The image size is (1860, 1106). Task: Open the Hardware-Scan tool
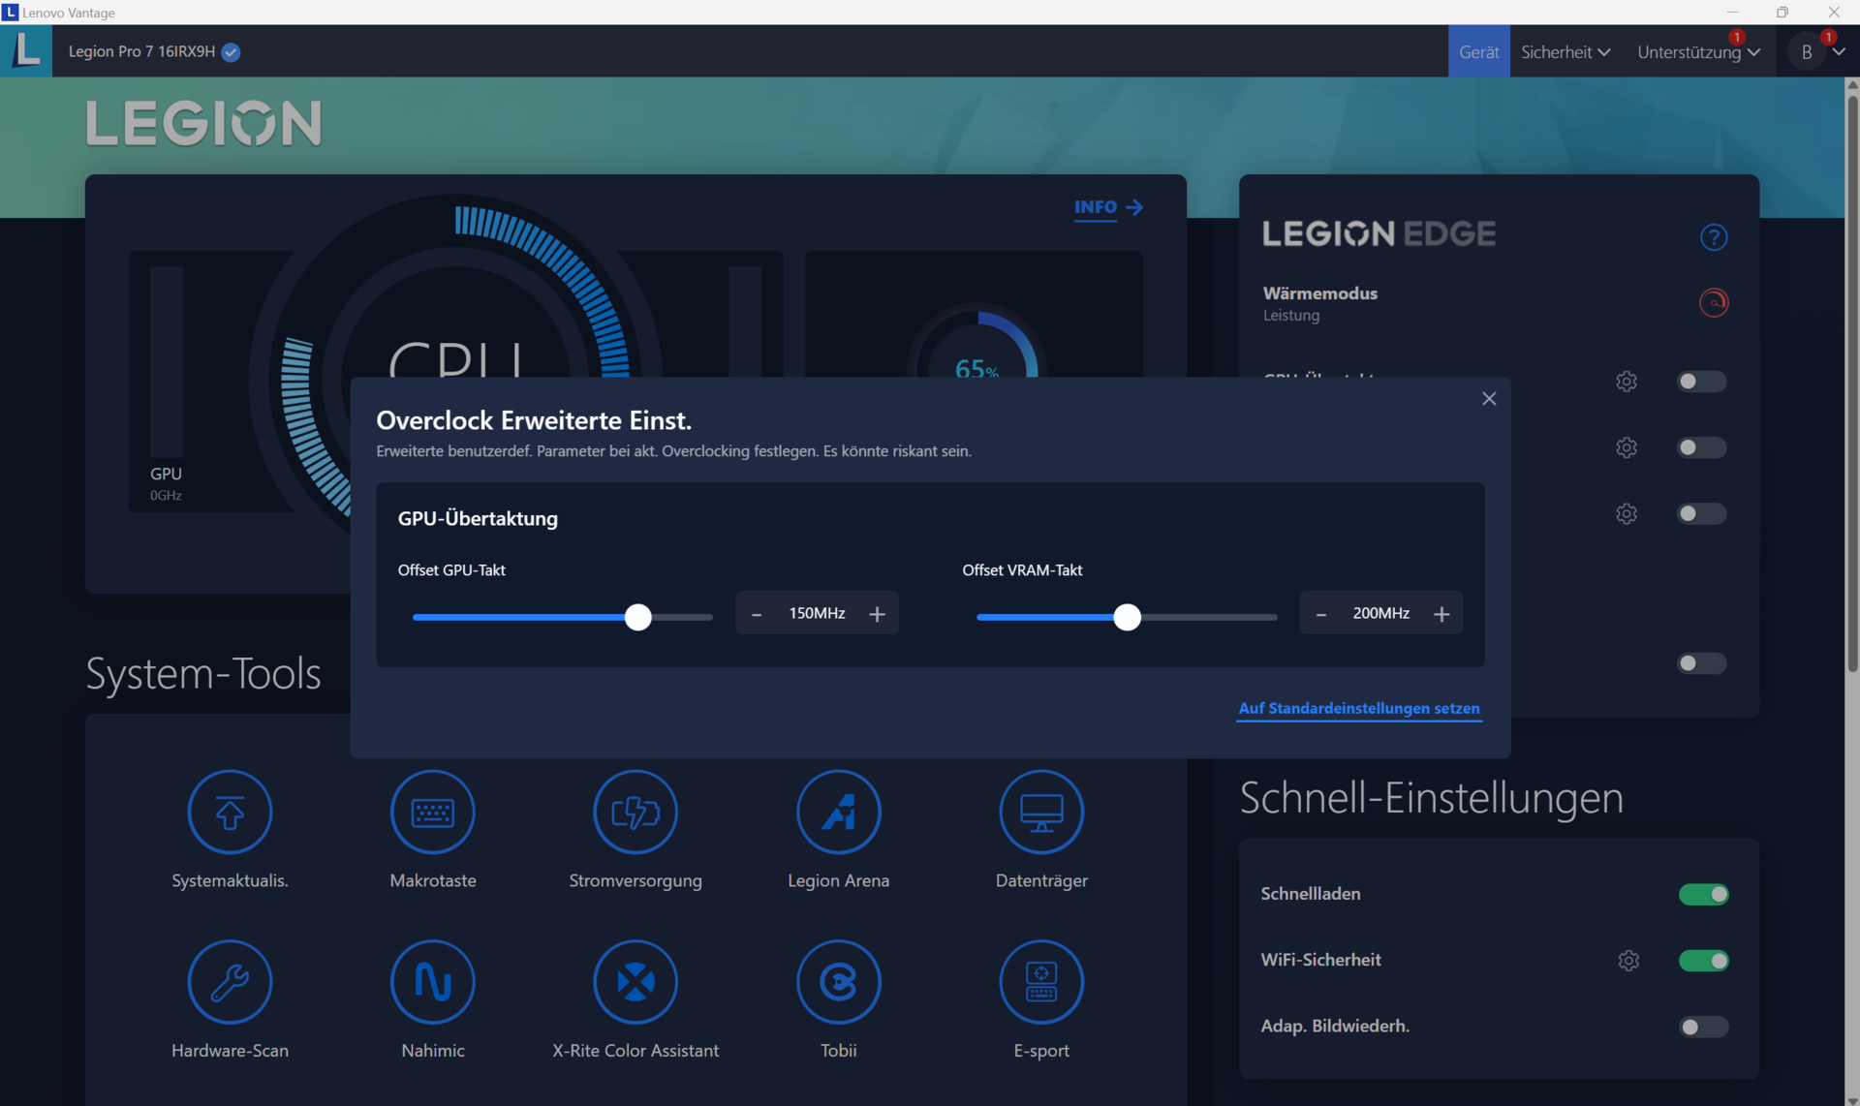tap(230, 982)
